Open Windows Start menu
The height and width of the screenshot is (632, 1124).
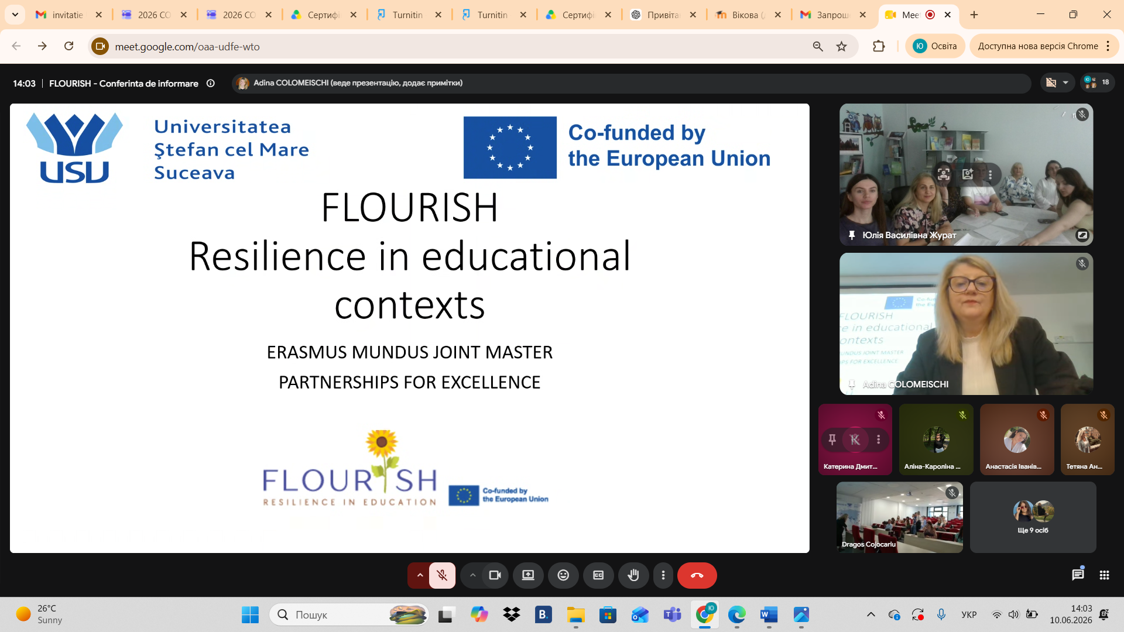[x=250, y=615]
